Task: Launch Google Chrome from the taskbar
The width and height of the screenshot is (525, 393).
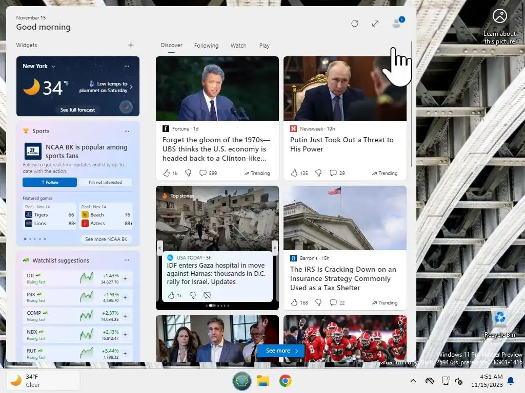Action: pos(285,381)
